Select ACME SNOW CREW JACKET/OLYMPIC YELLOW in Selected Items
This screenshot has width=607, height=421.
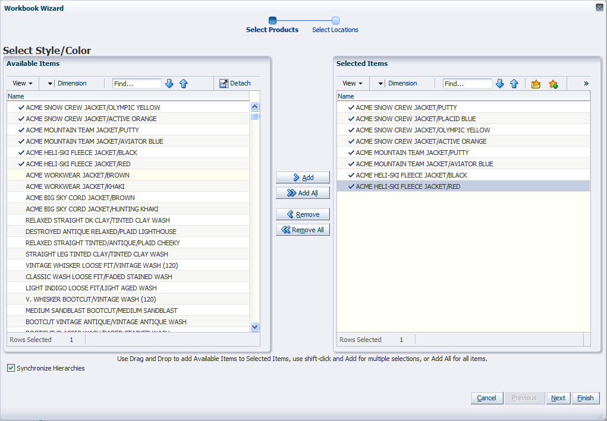click(463, 130)
